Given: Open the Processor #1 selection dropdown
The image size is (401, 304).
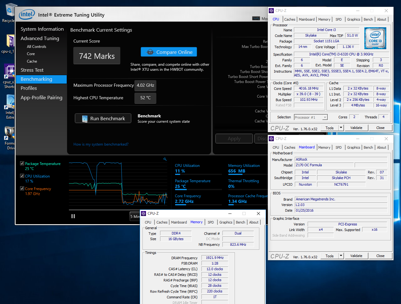Looking at the screenshot, I should click(310, 117).
